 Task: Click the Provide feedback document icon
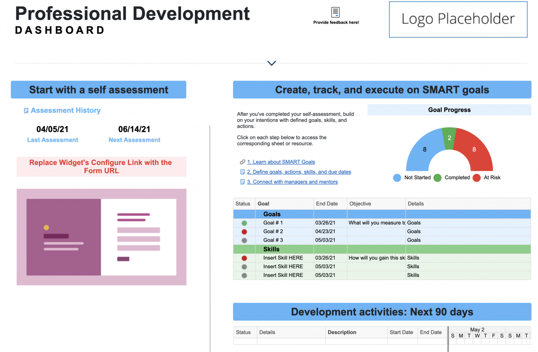(336, 12)
